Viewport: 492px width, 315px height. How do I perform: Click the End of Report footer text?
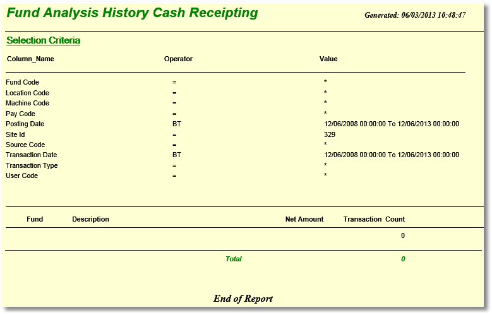[x=243, y=299]
